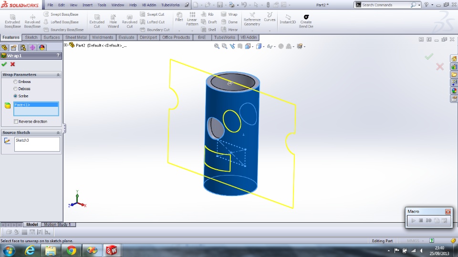Click the Revolved Boss/Base tool
Viewport: 458px width, 257px height.
point(32,21)
